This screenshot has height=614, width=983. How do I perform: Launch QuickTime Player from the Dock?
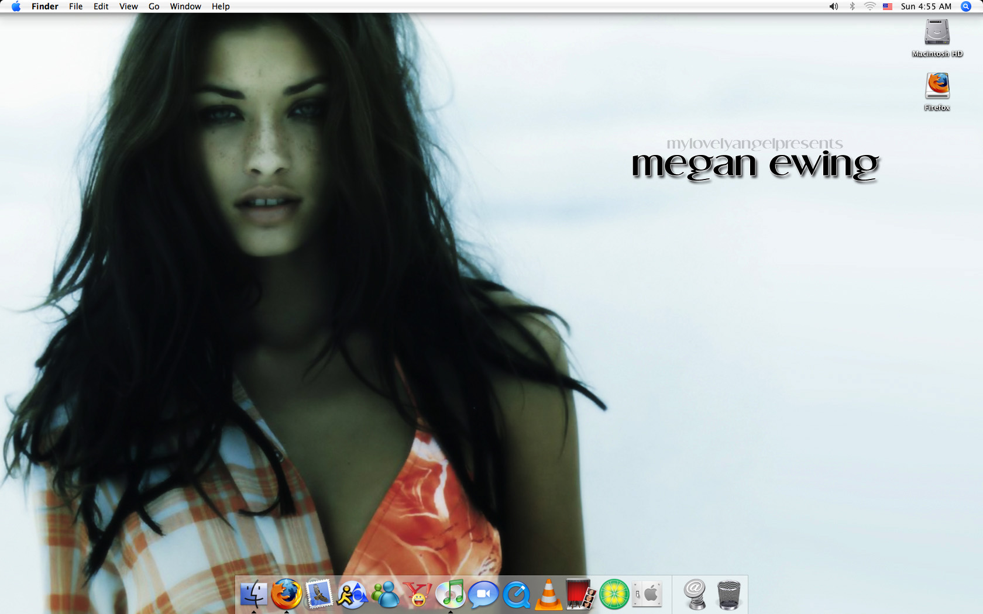pyautogui.click(x=516, y=595)
